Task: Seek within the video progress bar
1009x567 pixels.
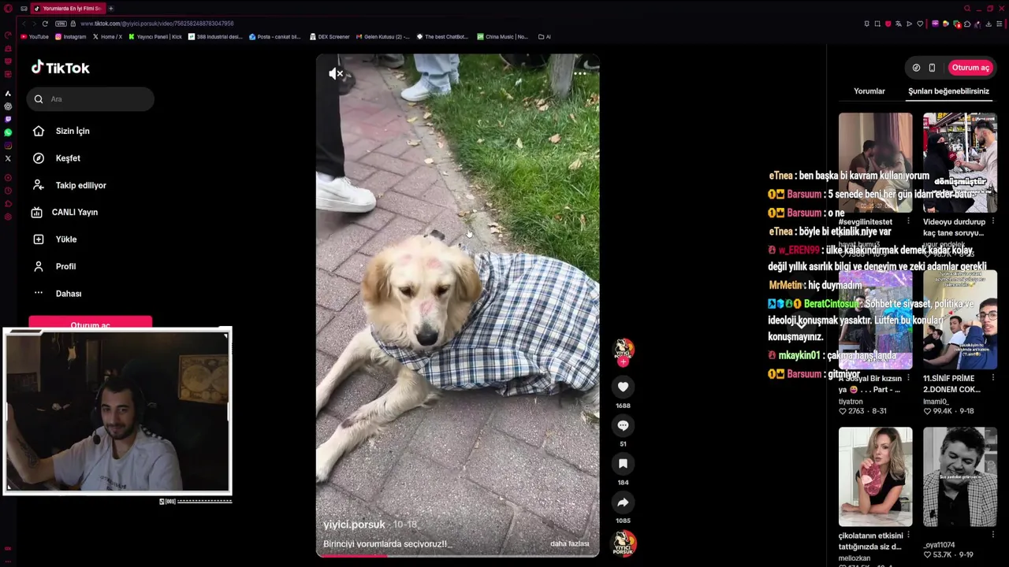Action: [x=457, y=555]
